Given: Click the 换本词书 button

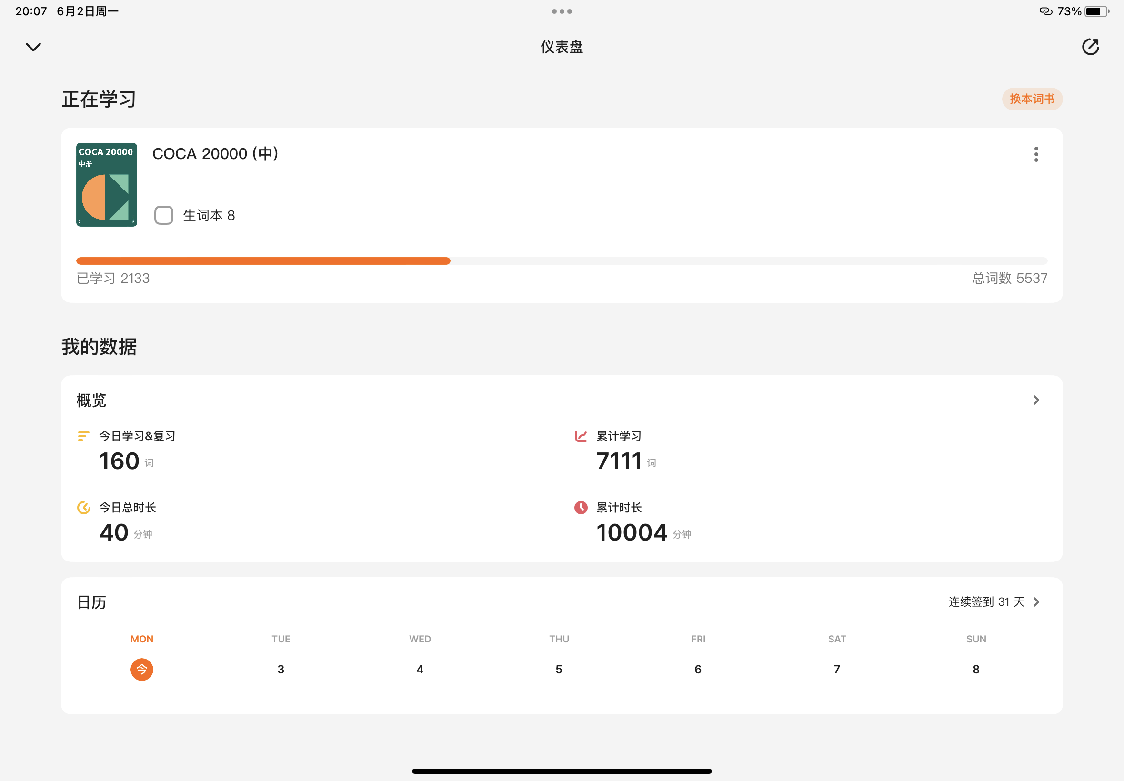Looking at the screenshot, I should click(x=1032, y=99).
